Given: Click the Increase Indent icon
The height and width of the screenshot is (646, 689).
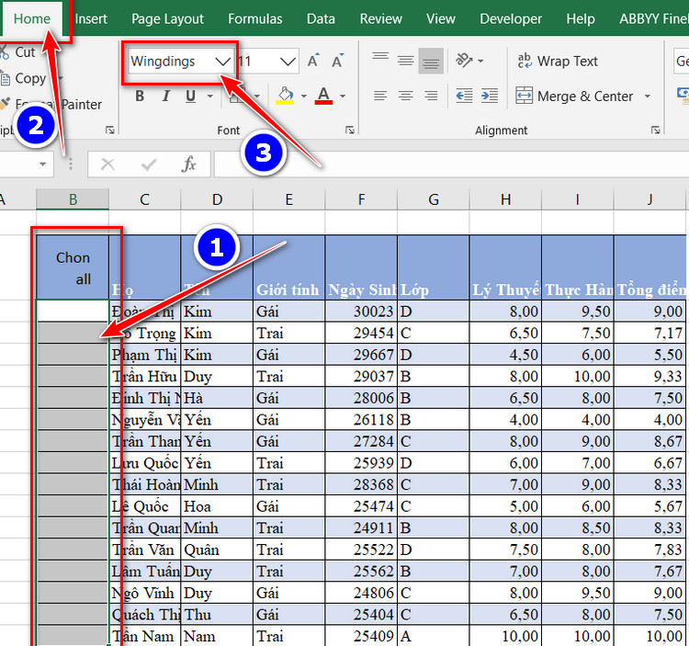Looking at the screenshot, I should pos(490,96).
